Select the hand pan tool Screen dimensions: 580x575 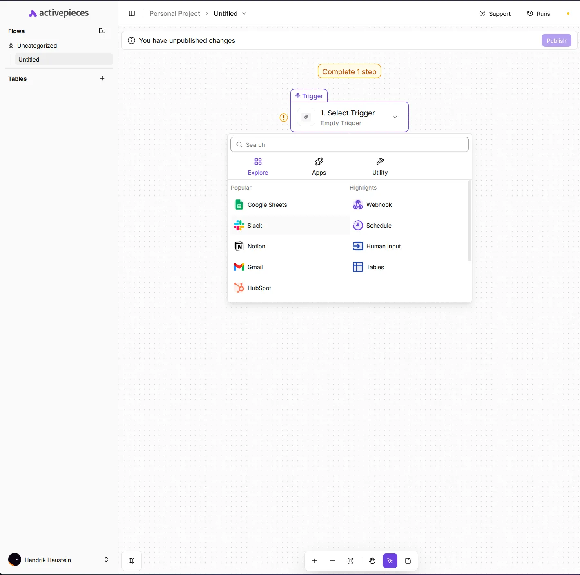point(372,561)
